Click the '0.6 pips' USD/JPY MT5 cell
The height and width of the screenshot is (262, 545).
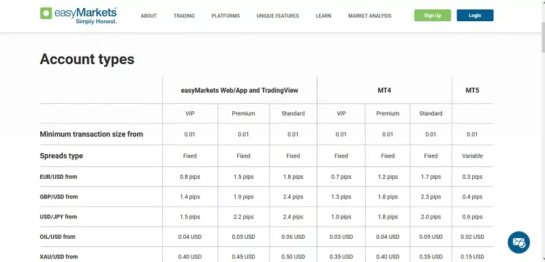click(x=472, y=217)
